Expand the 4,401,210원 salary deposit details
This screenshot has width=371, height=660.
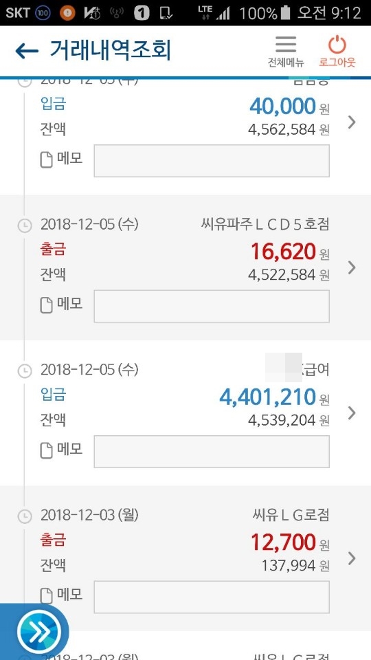tap(352, 413)
